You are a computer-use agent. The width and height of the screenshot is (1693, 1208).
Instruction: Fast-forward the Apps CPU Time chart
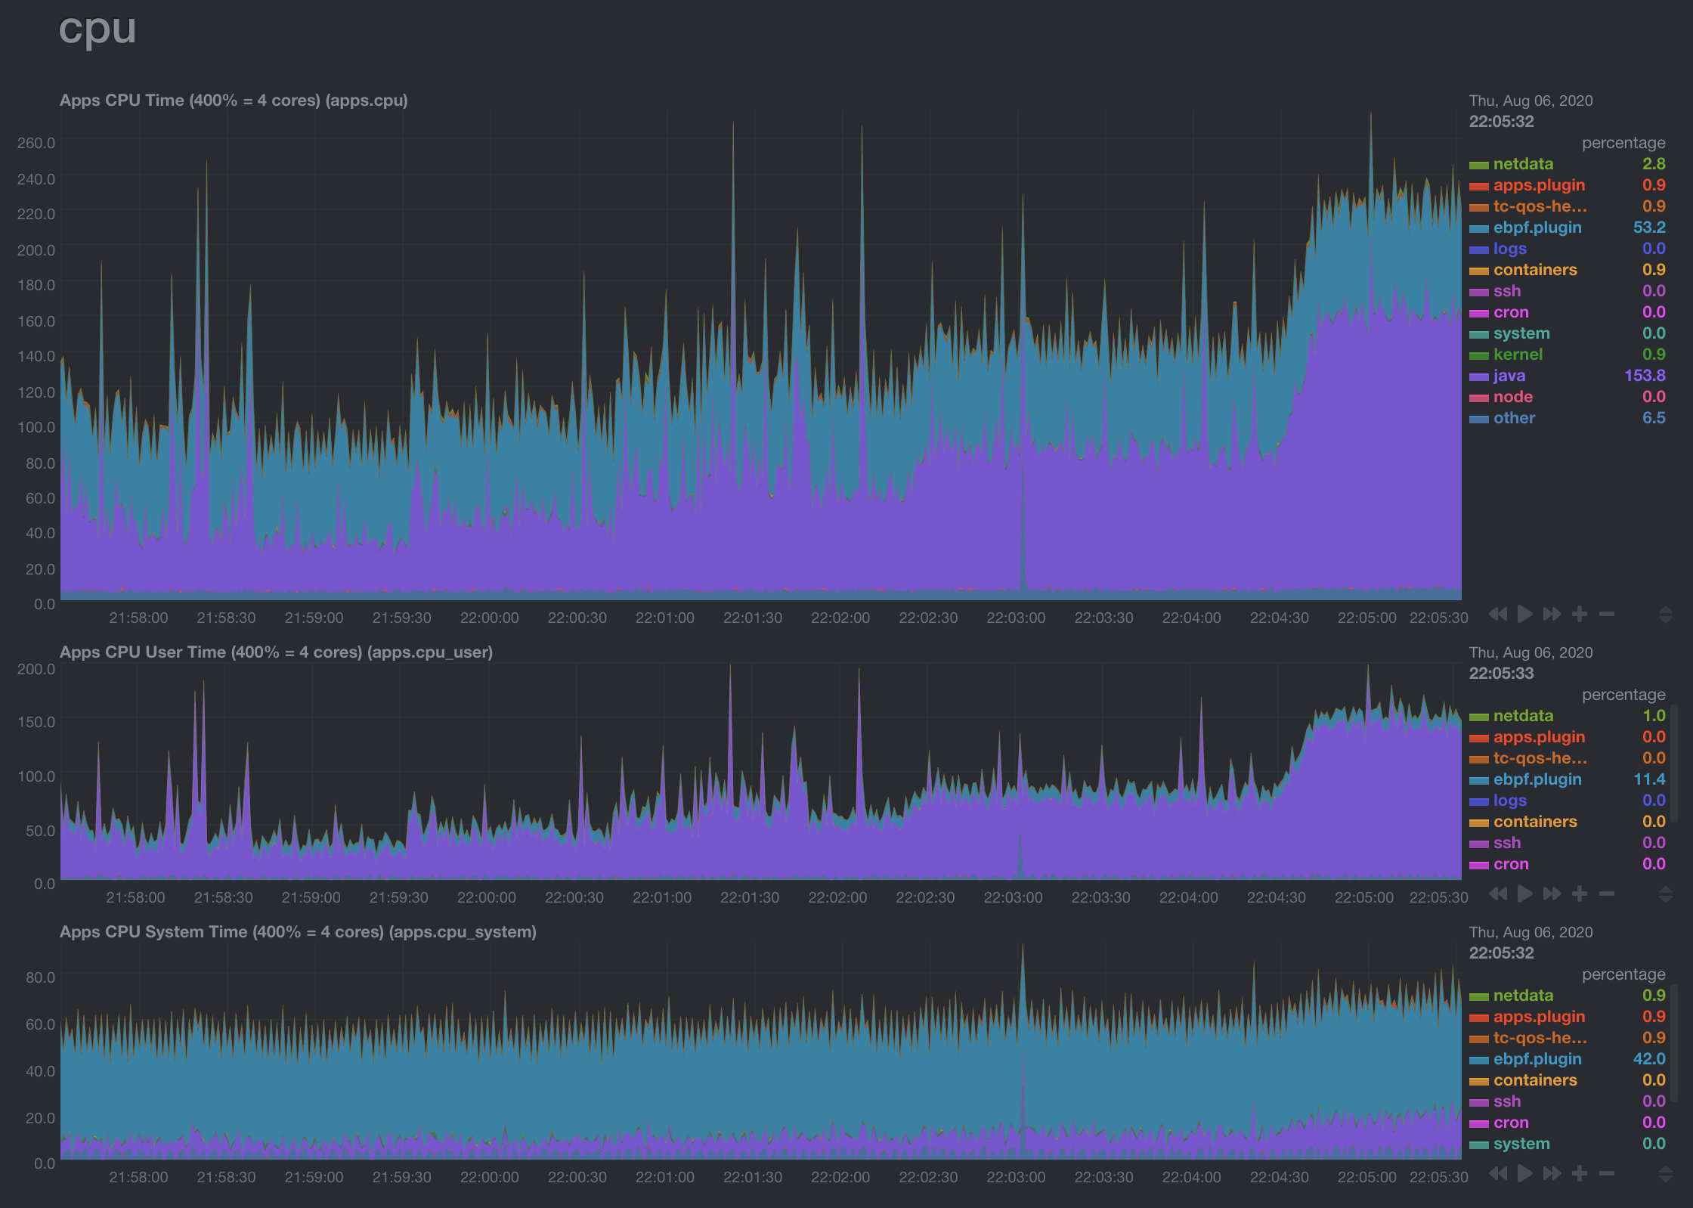1552,614
